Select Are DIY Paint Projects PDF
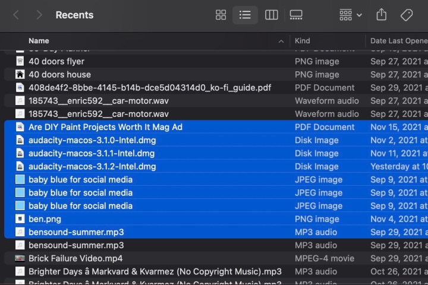 105,127
